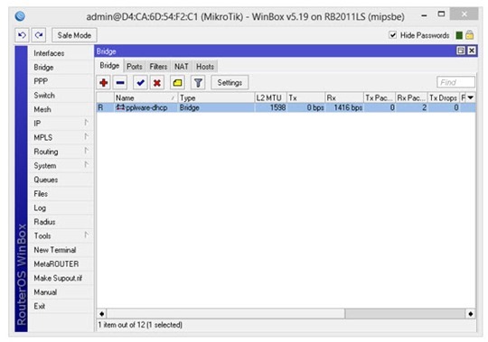Open bridge Settings button
Viewport: 488px width, 342px height.
tap(230, 83)
